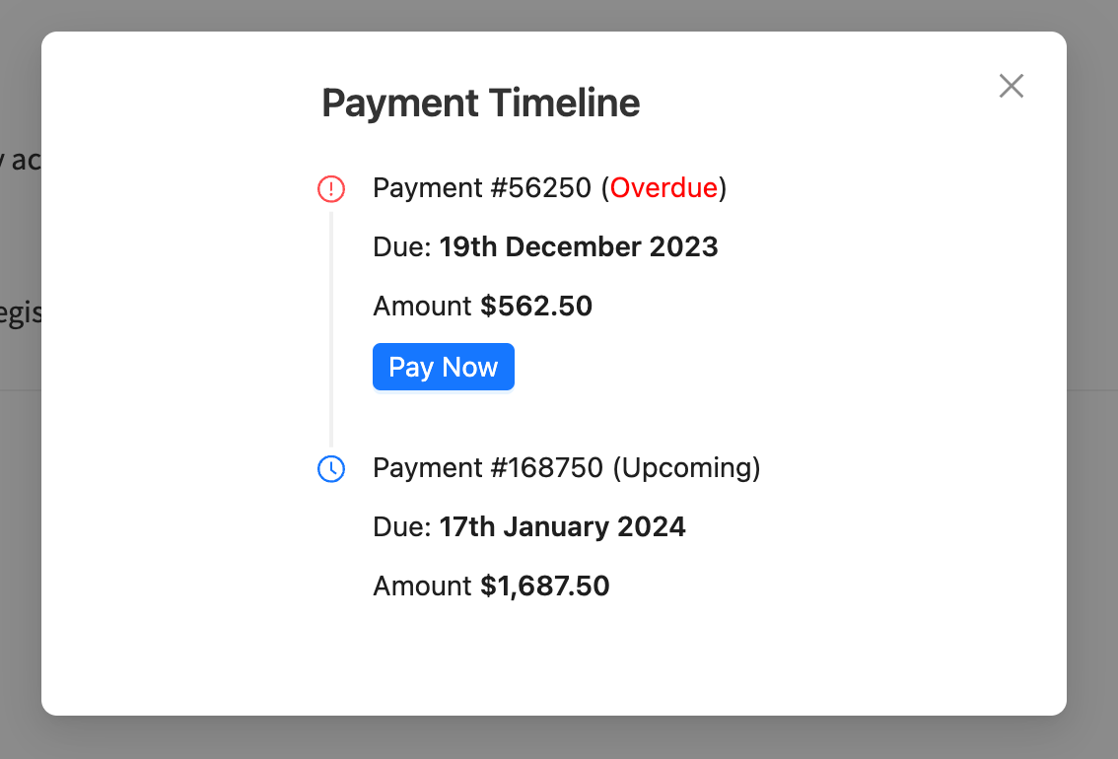Click the Amount label of overdue payment
Screen dimensions: 1118x759
tap(422, 306)
